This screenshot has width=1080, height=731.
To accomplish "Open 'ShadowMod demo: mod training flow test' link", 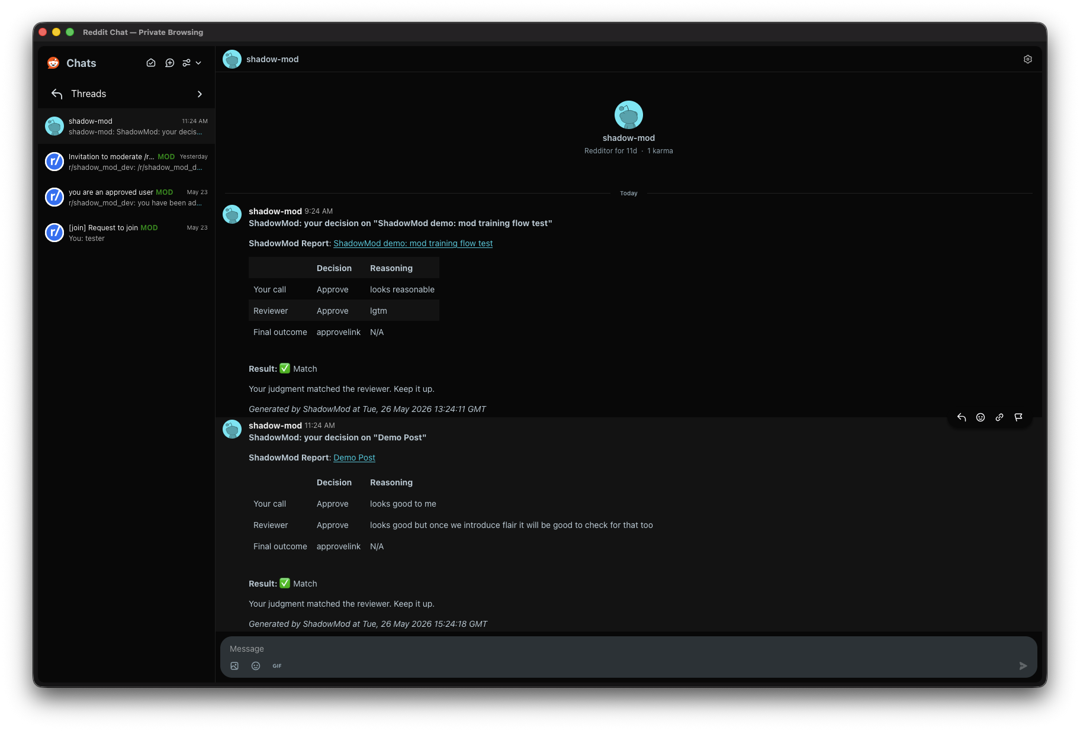I will [x=413, y=243].
